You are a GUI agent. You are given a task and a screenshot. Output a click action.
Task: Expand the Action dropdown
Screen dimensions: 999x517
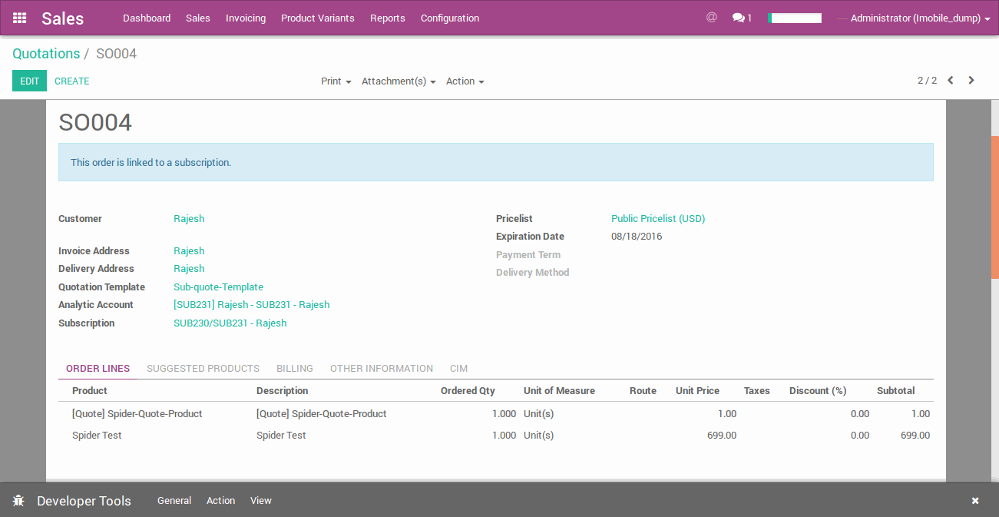[x=465, y=81]
